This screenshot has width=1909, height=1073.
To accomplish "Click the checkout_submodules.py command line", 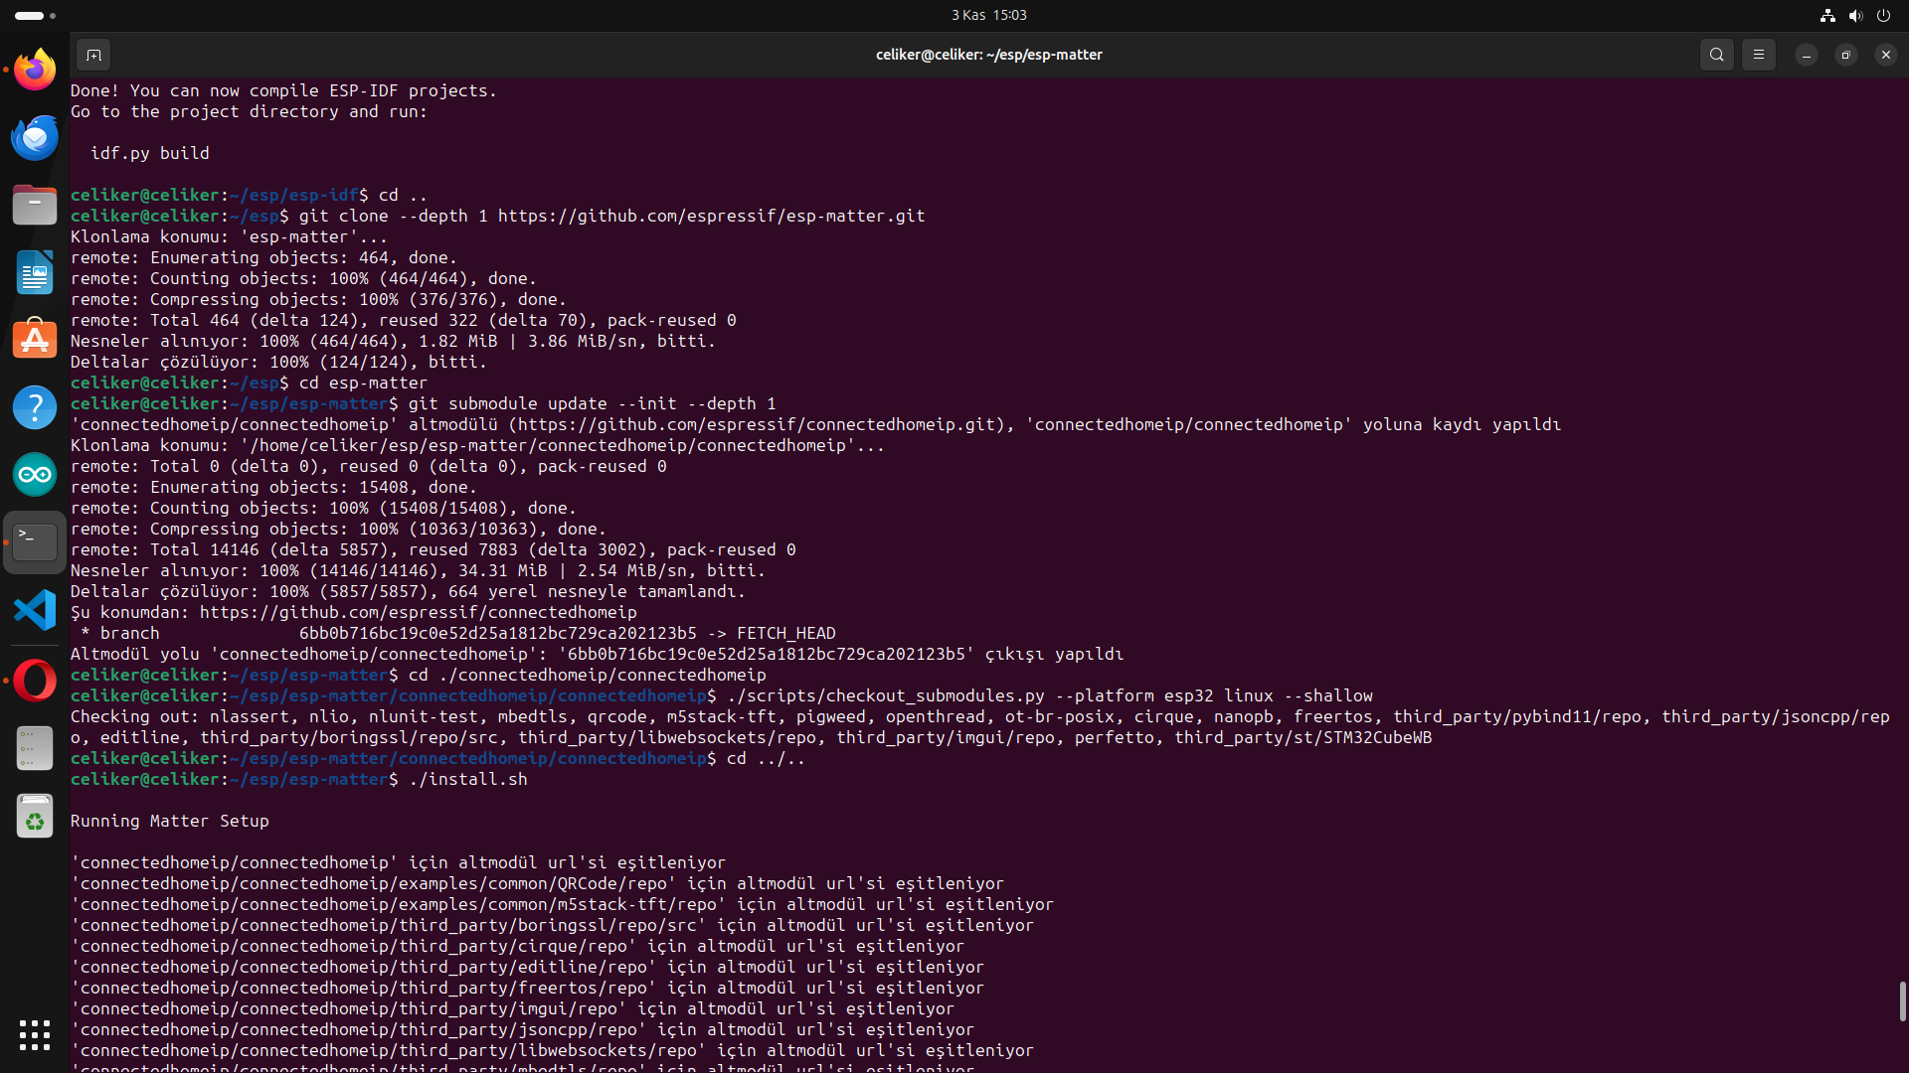I will [1050, 695].
